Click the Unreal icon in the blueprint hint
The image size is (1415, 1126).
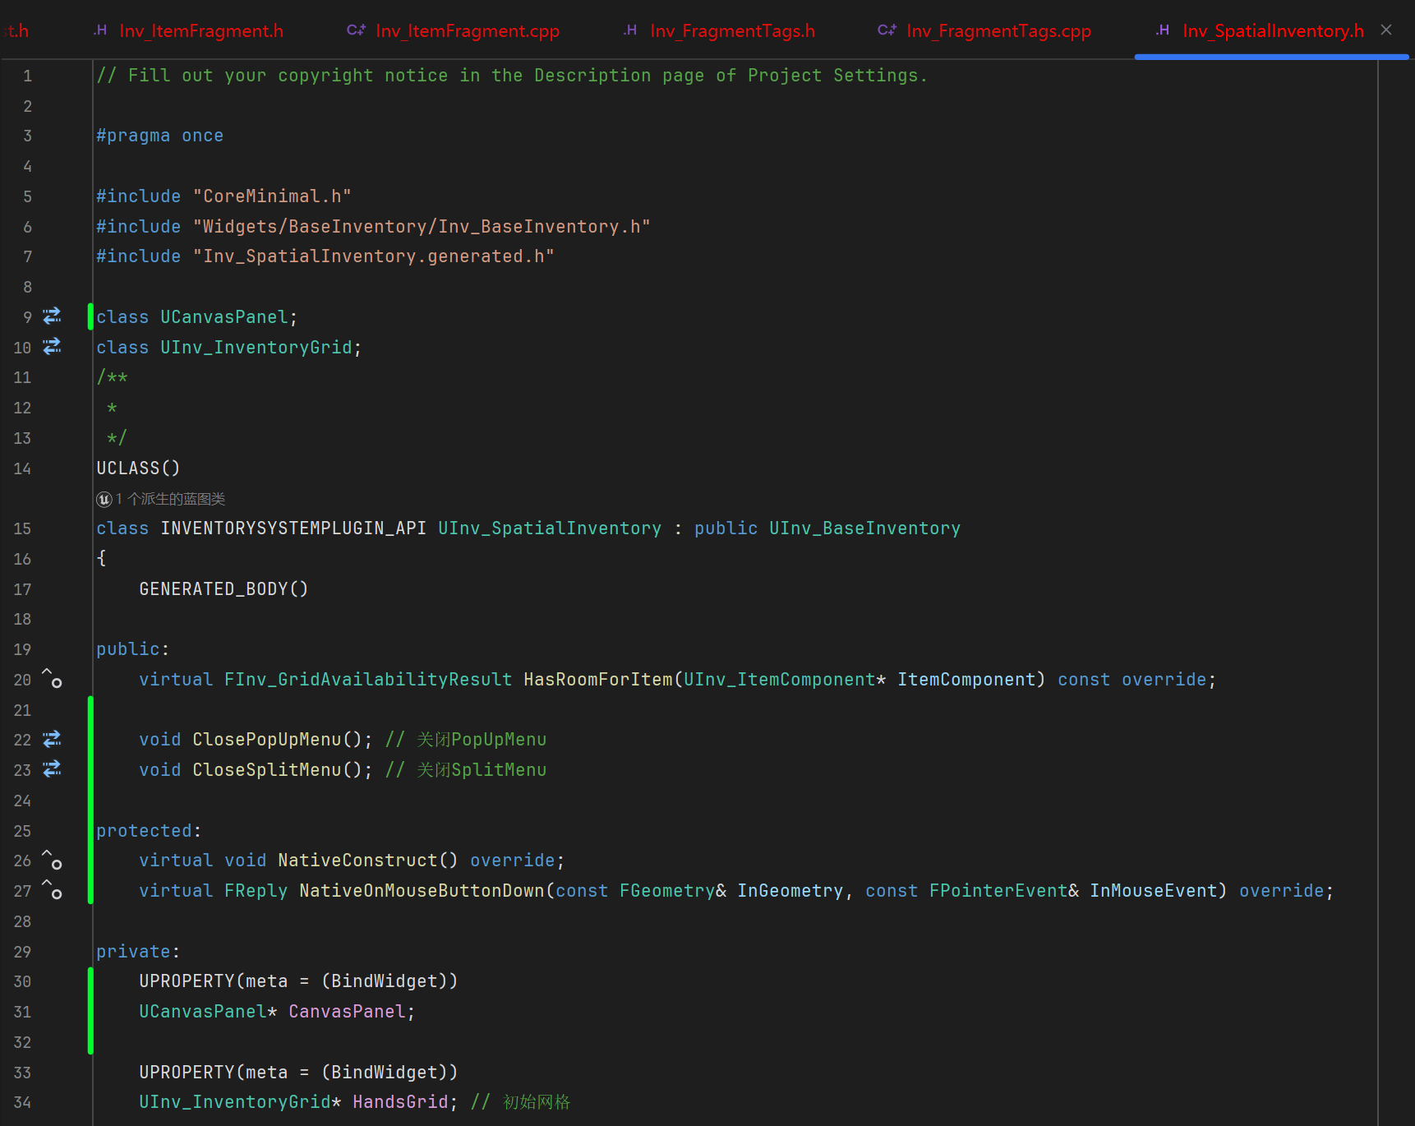[x=104, y=499]
